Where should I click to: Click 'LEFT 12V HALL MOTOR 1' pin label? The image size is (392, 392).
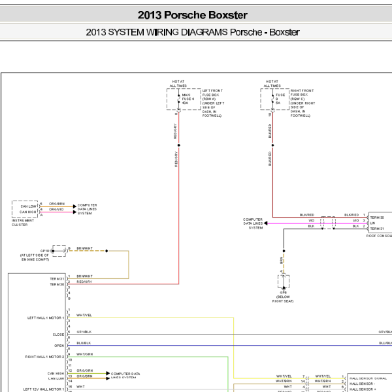coord(44,389)
